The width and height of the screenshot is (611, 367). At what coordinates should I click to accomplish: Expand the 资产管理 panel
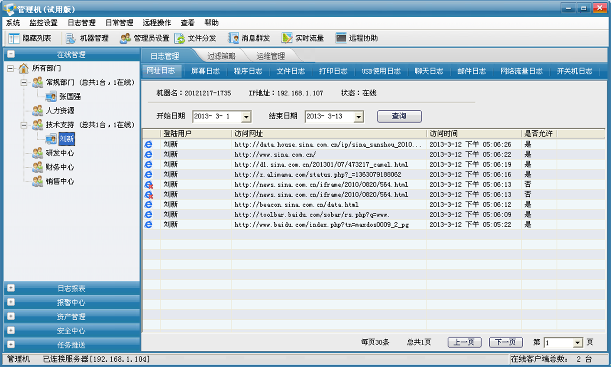(11, 316)
